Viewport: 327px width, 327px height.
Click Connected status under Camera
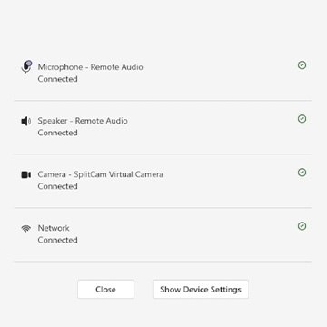coord(57,186)
